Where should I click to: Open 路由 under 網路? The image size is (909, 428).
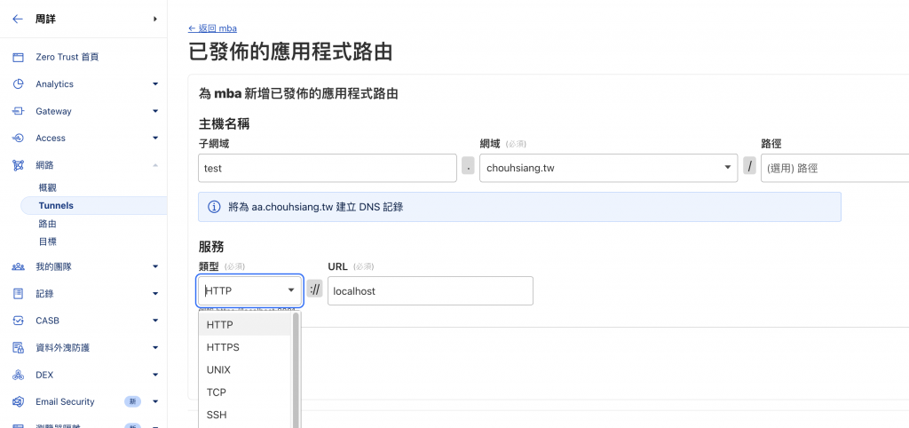pos(48,224)
